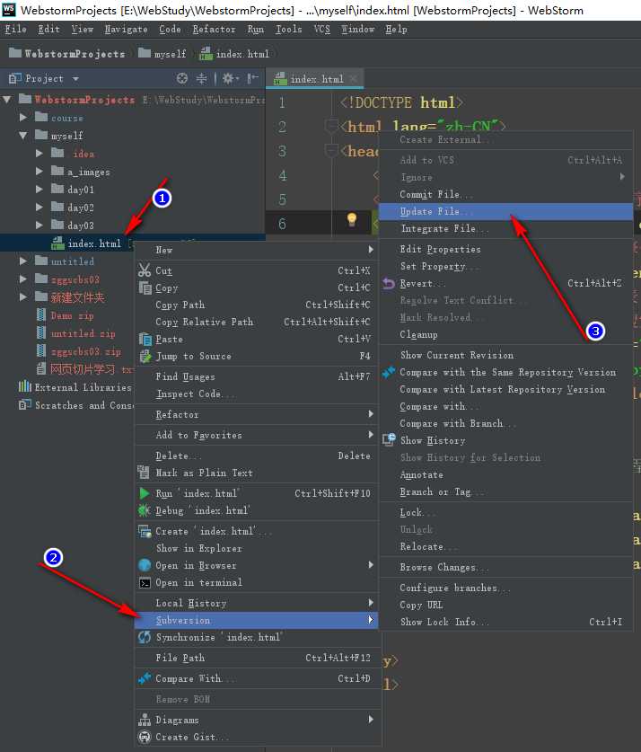641x752 pixels.
Task: Select Find Usages entry
Action: click(256, 376)
